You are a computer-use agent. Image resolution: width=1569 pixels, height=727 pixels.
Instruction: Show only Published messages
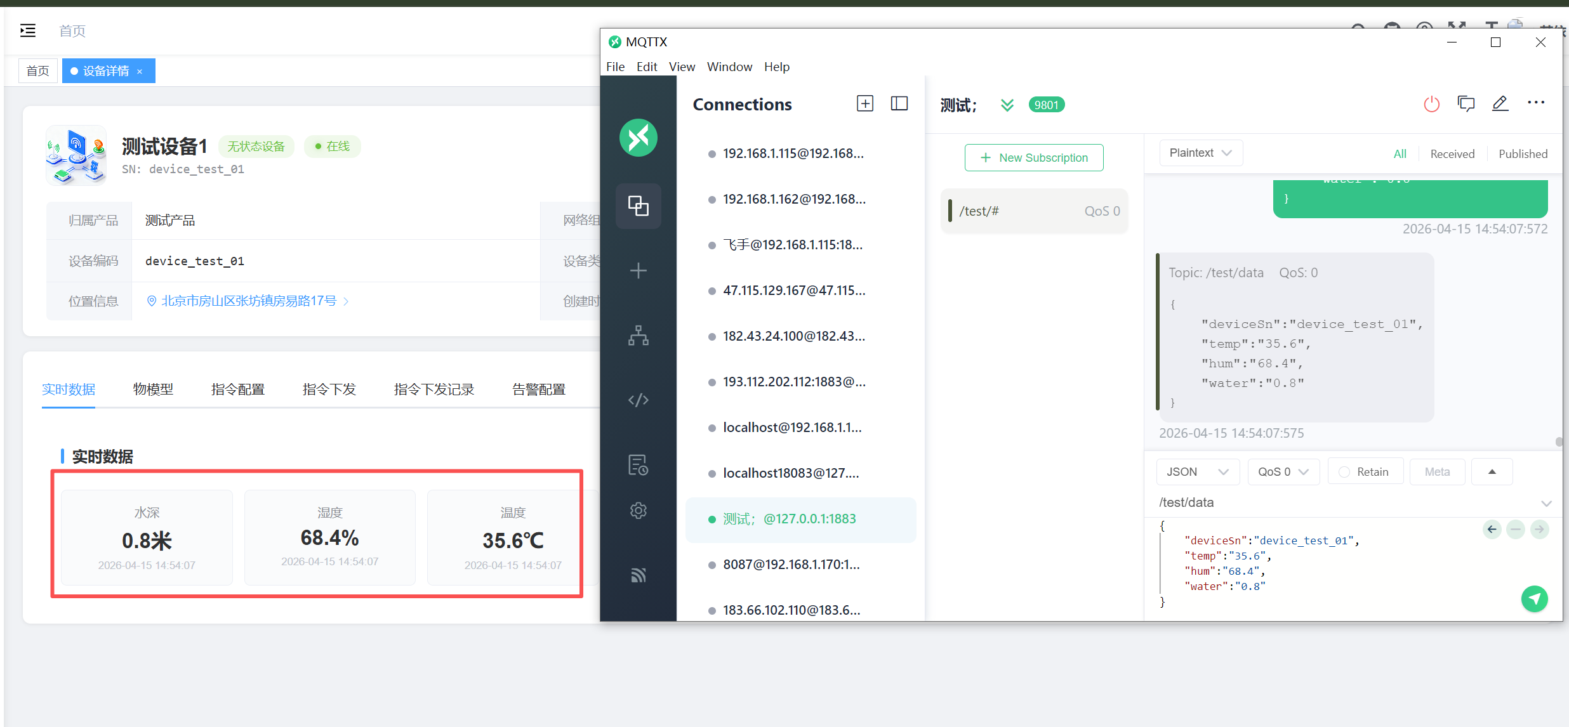coord(1523,154)
